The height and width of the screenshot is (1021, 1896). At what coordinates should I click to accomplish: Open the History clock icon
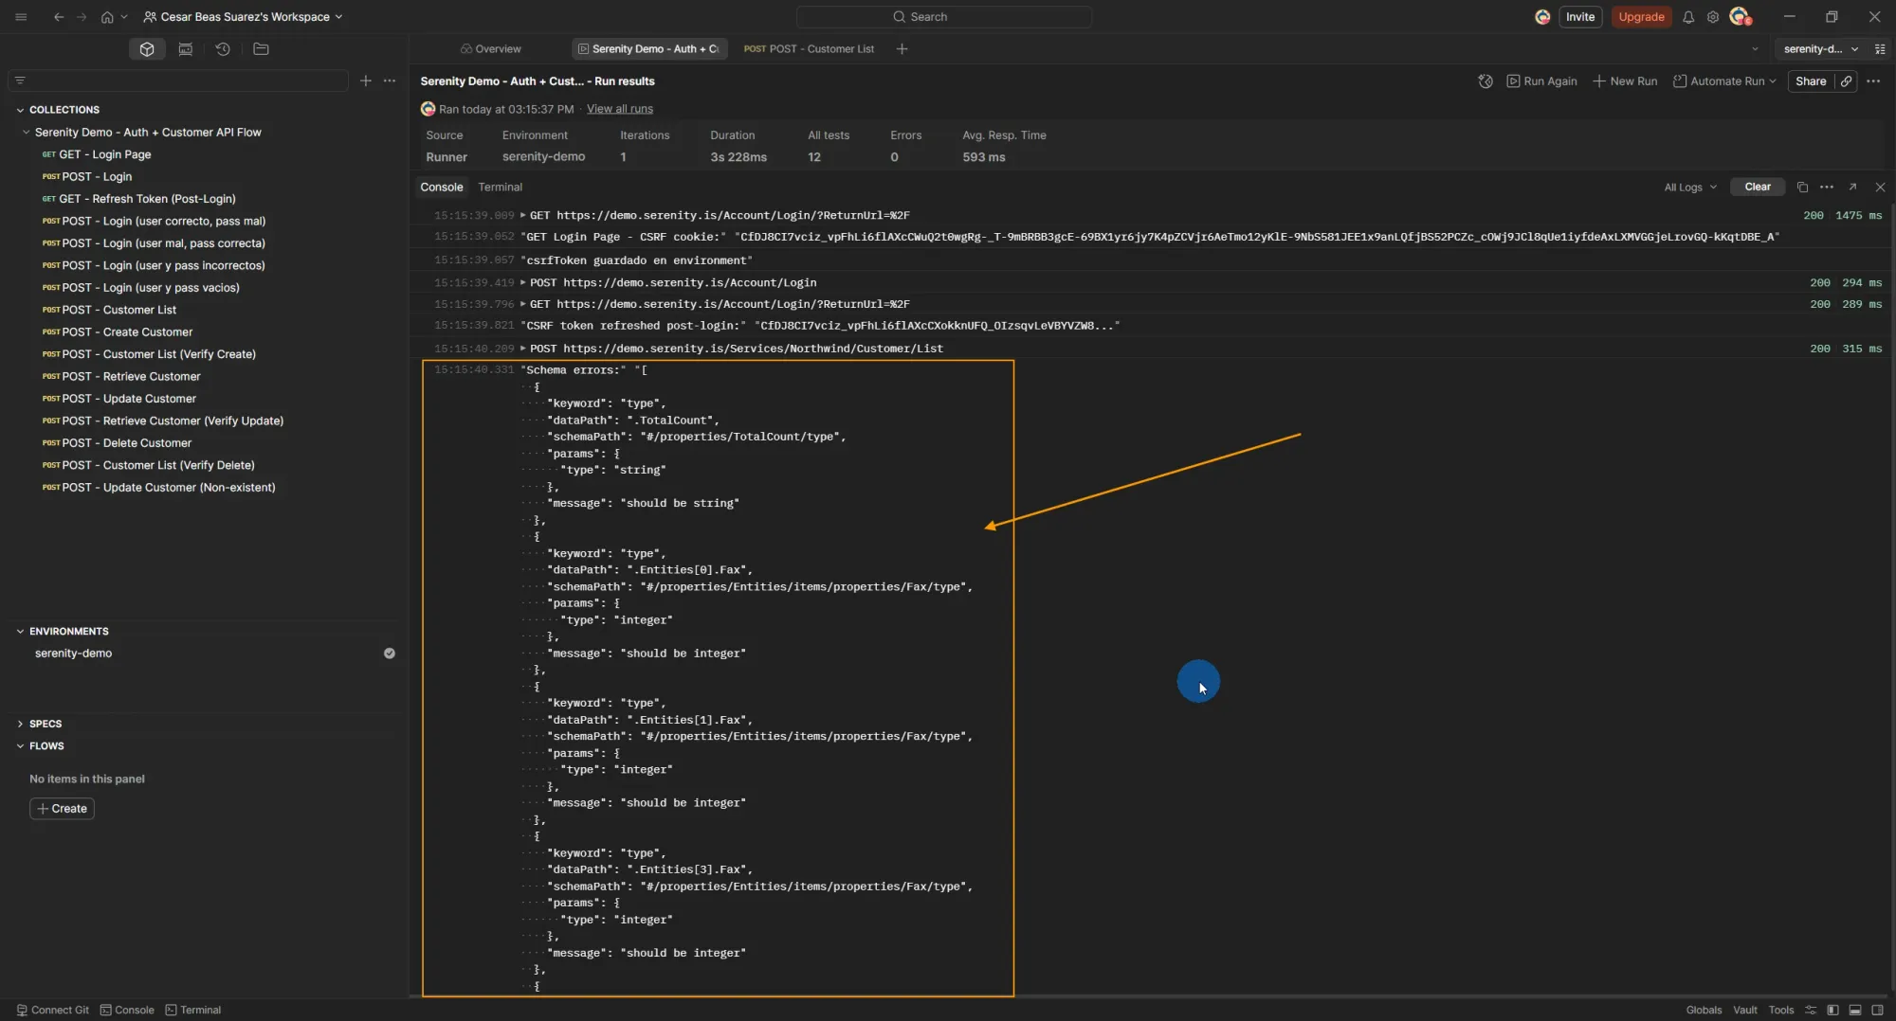pos(223,49)
